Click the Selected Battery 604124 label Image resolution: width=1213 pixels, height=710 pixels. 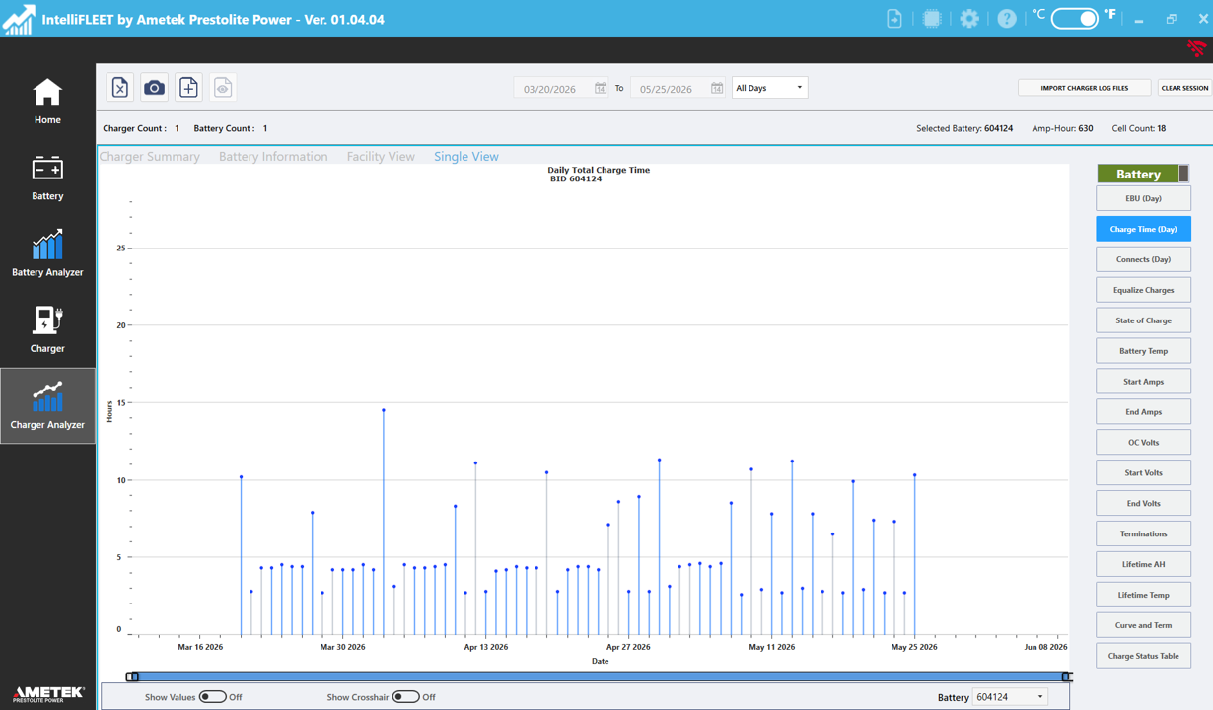point(964,128)
